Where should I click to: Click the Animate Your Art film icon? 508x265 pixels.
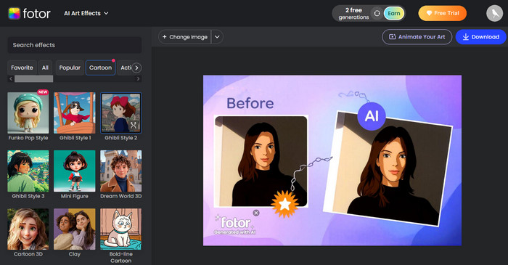[393, 37]
